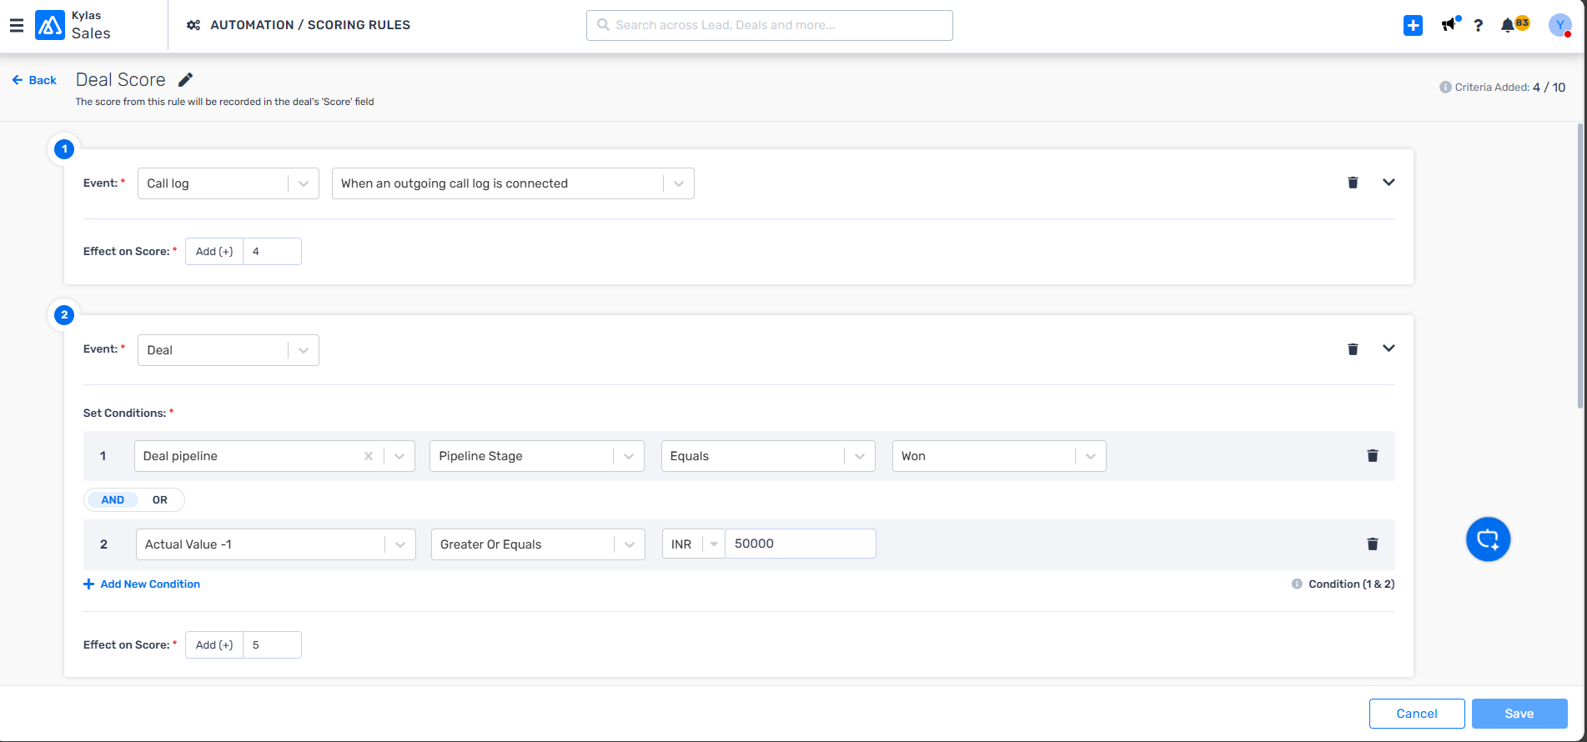This screenshot has height=742, width=1587.
Task: Click the global search input field
Action: tap(769, 25)
